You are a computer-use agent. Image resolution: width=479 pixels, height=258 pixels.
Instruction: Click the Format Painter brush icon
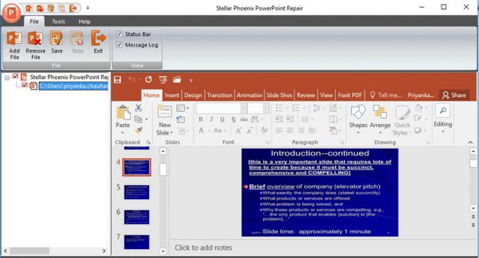coord(139,130)
